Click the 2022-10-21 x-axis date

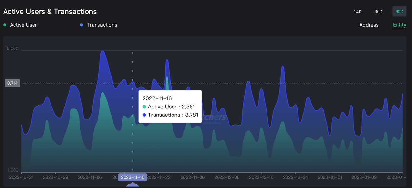[x=21, y=177]
